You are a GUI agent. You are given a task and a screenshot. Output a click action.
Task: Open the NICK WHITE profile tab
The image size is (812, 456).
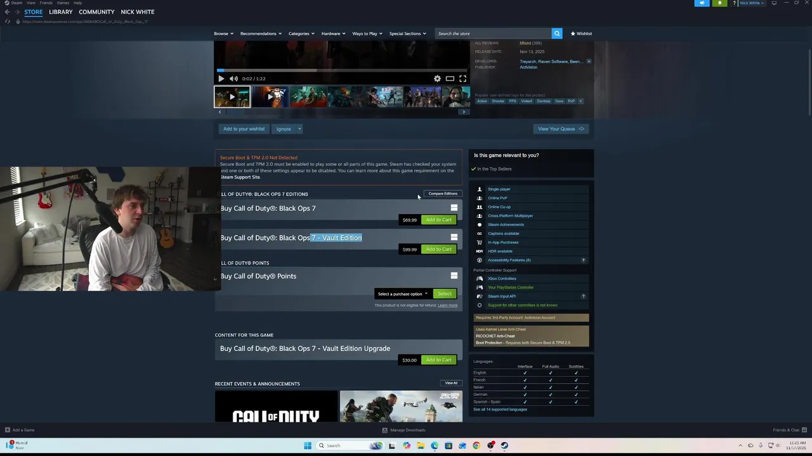(x=138, y=12)
